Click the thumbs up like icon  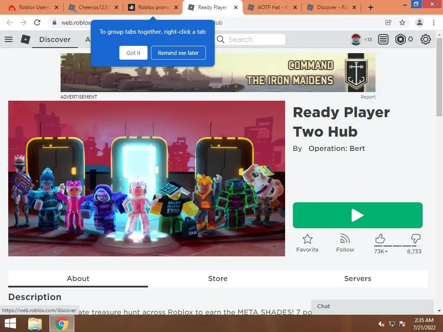pyautogui.click(x=380, y=239)
